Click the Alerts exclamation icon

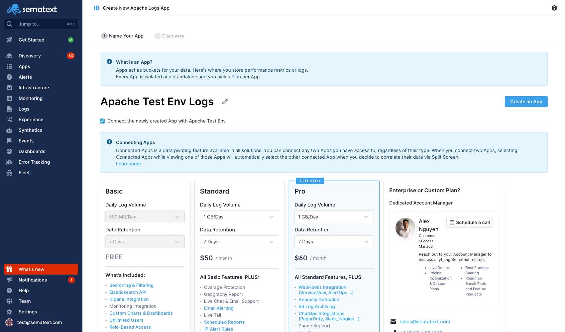point(9,77)
